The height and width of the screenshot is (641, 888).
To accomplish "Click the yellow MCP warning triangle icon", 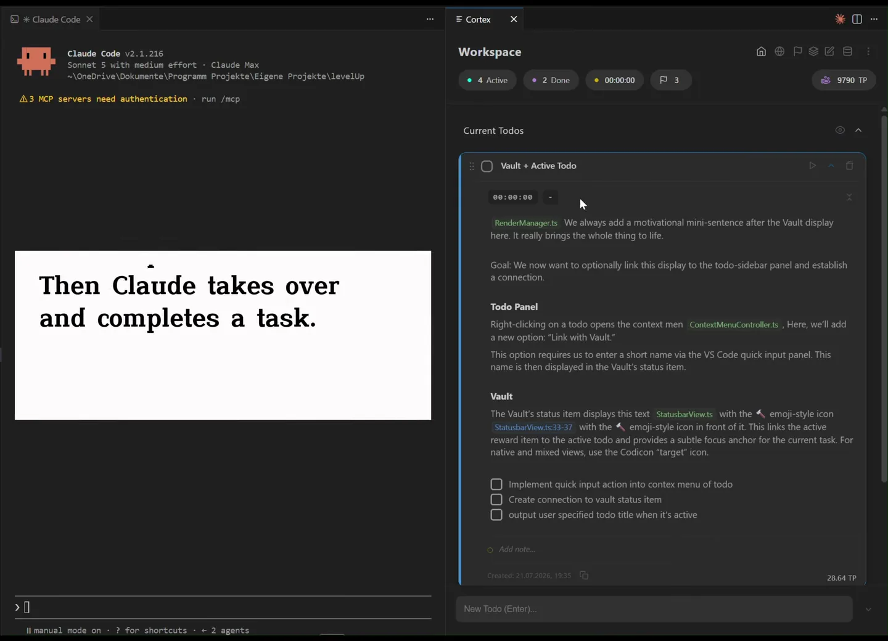I will click(x=23, y=99).
